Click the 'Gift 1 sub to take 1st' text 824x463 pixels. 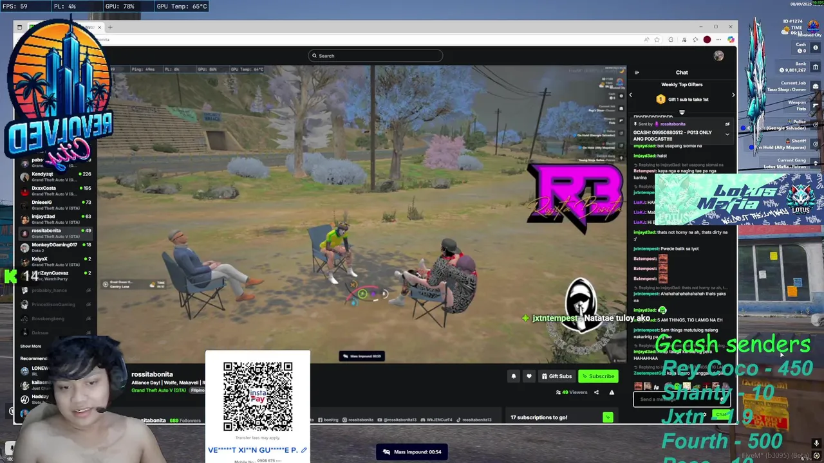point(688,100)
